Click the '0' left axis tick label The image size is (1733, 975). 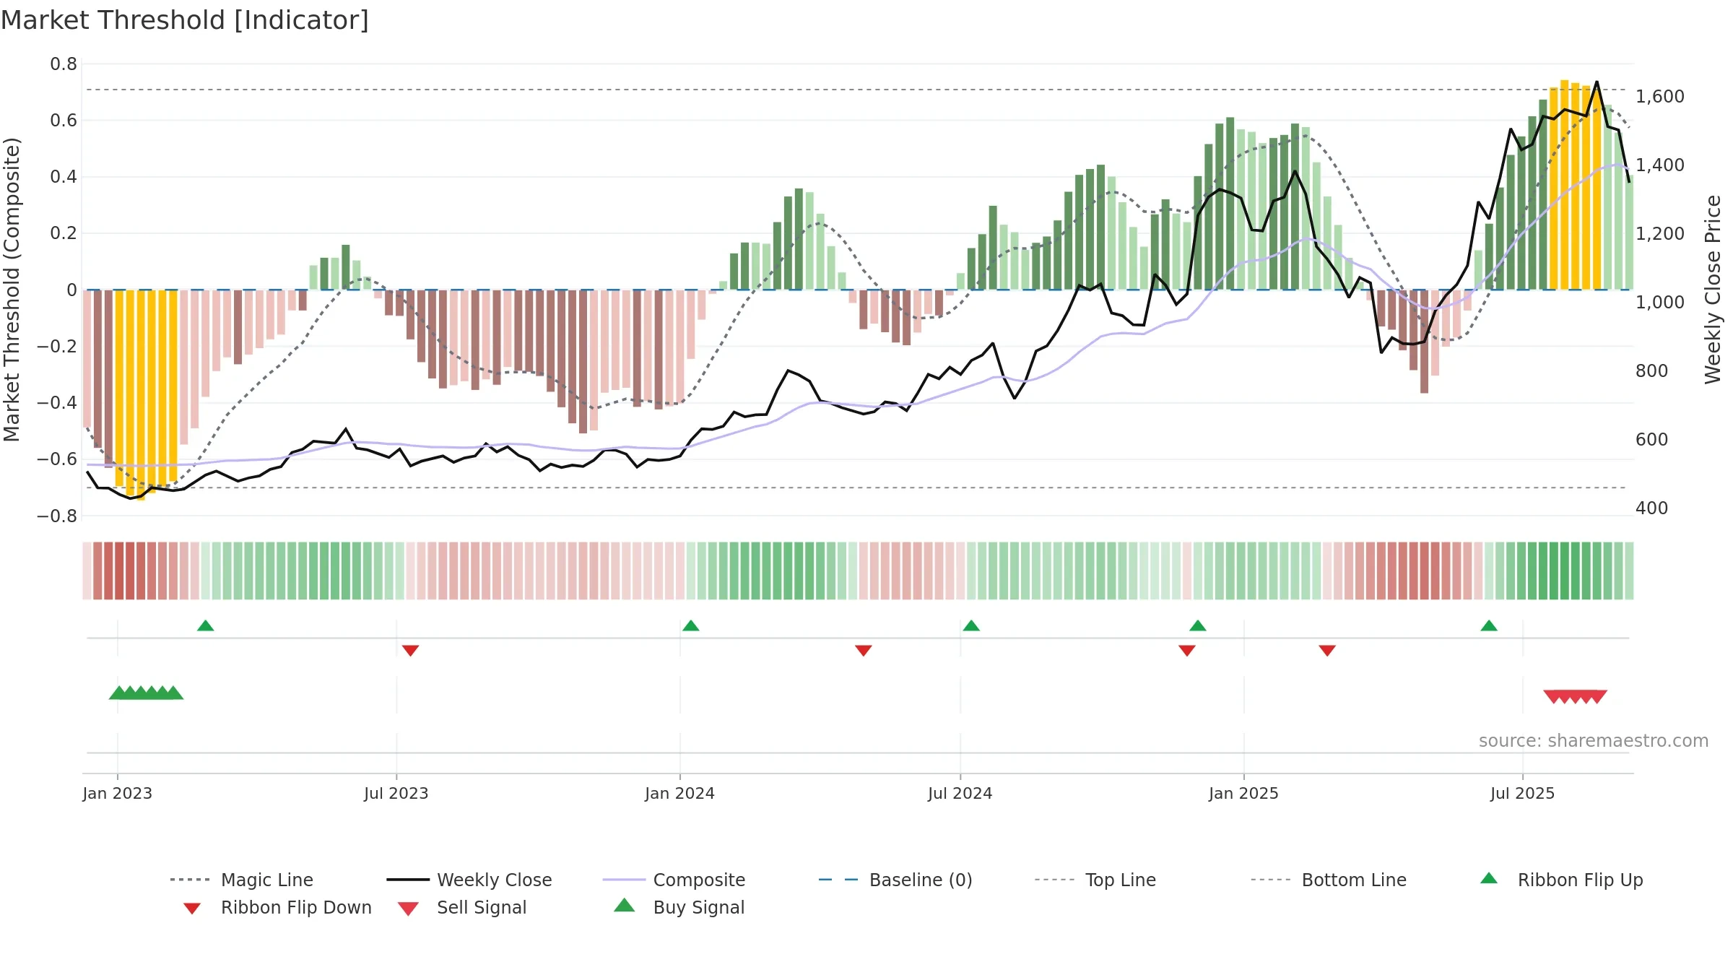(71, 290)
